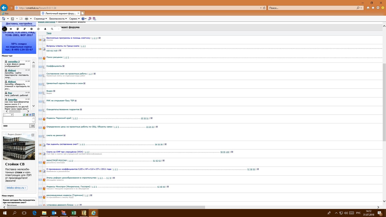Click the browser forward arrow button
The width and height of the screenshot is (386, 217).
pyautogui.click(x=11, y=8)
